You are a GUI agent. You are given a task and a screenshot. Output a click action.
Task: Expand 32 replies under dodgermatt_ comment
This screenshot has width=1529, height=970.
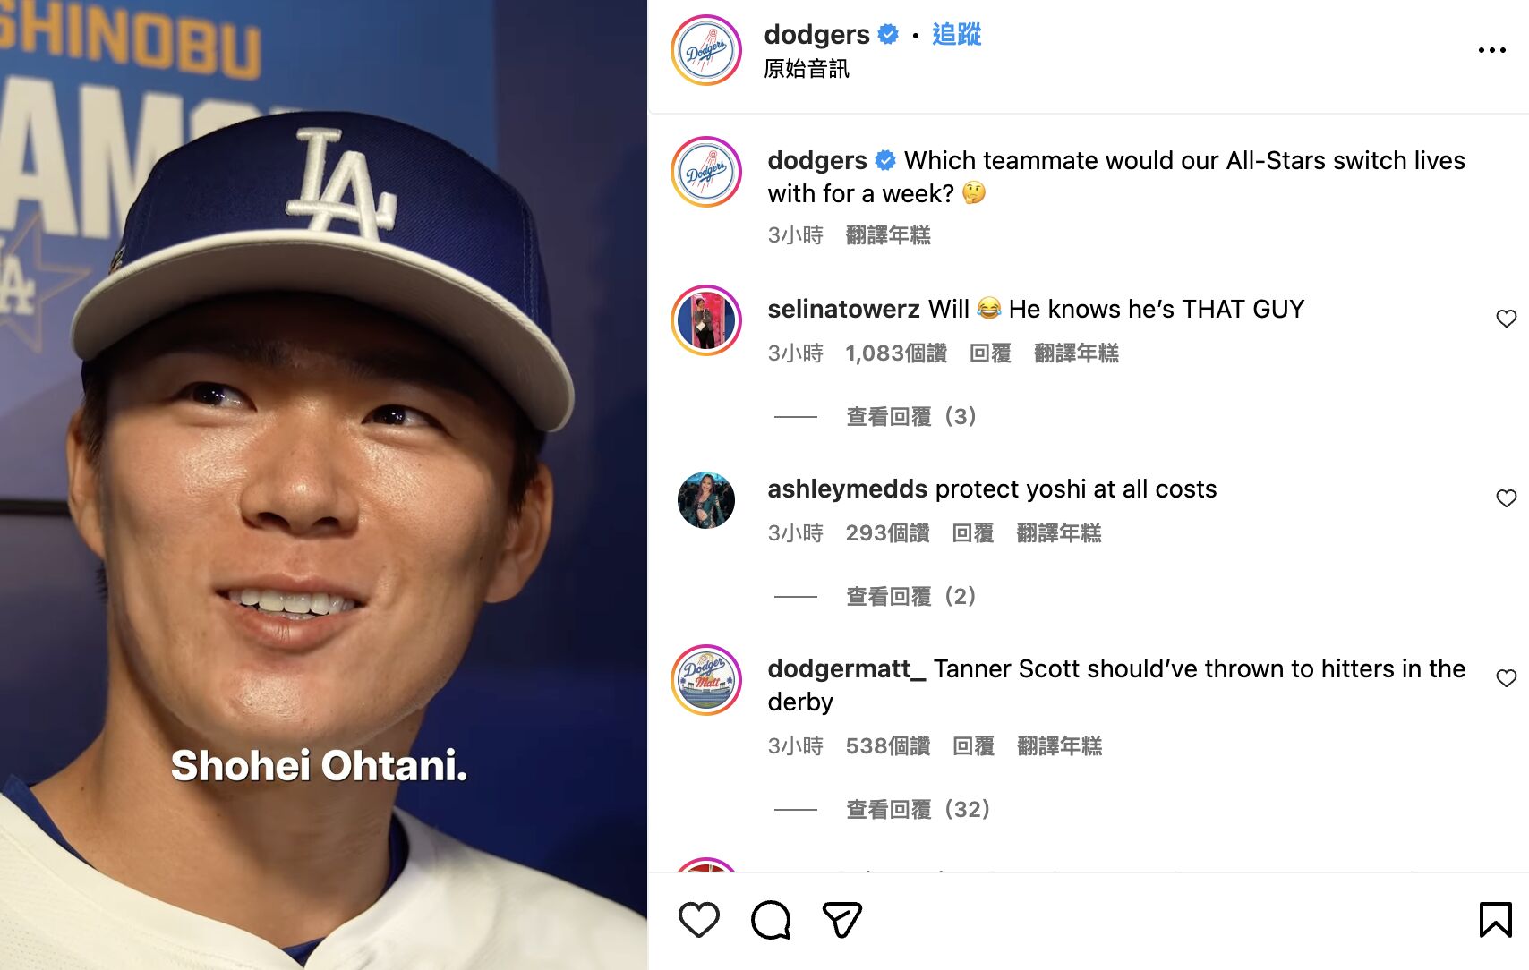click(x=918, y=809)
